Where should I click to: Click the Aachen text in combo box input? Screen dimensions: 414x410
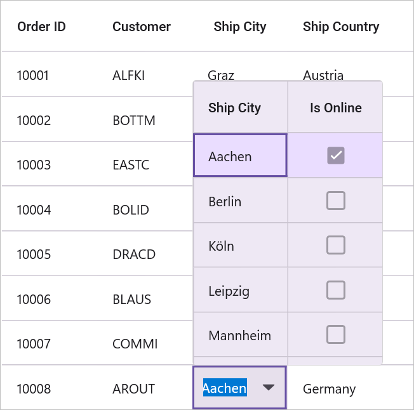[x=225, y=388]
